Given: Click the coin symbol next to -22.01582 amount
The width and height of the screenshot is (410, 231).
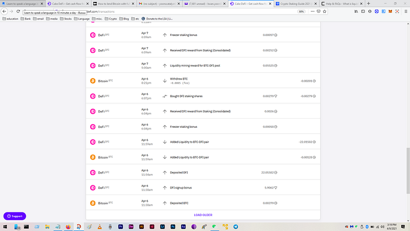Looking at the screenshot, I should pos(314,142).
